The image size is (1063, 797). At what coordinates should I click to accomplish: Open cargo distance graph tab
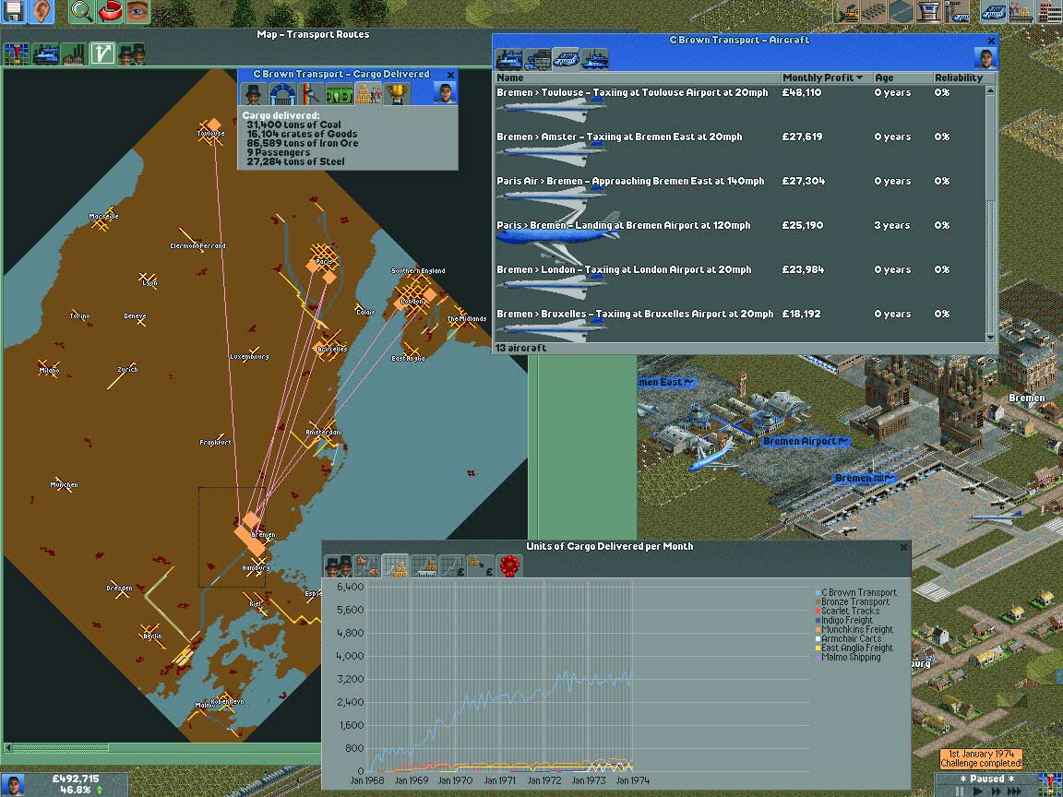click(x=424, y=565)
